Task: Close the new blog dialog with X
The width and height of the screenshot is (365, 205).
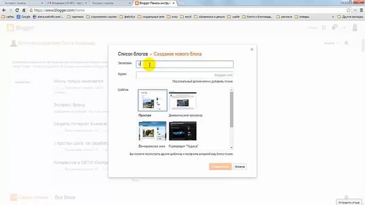Action: [x=252, y=50]
